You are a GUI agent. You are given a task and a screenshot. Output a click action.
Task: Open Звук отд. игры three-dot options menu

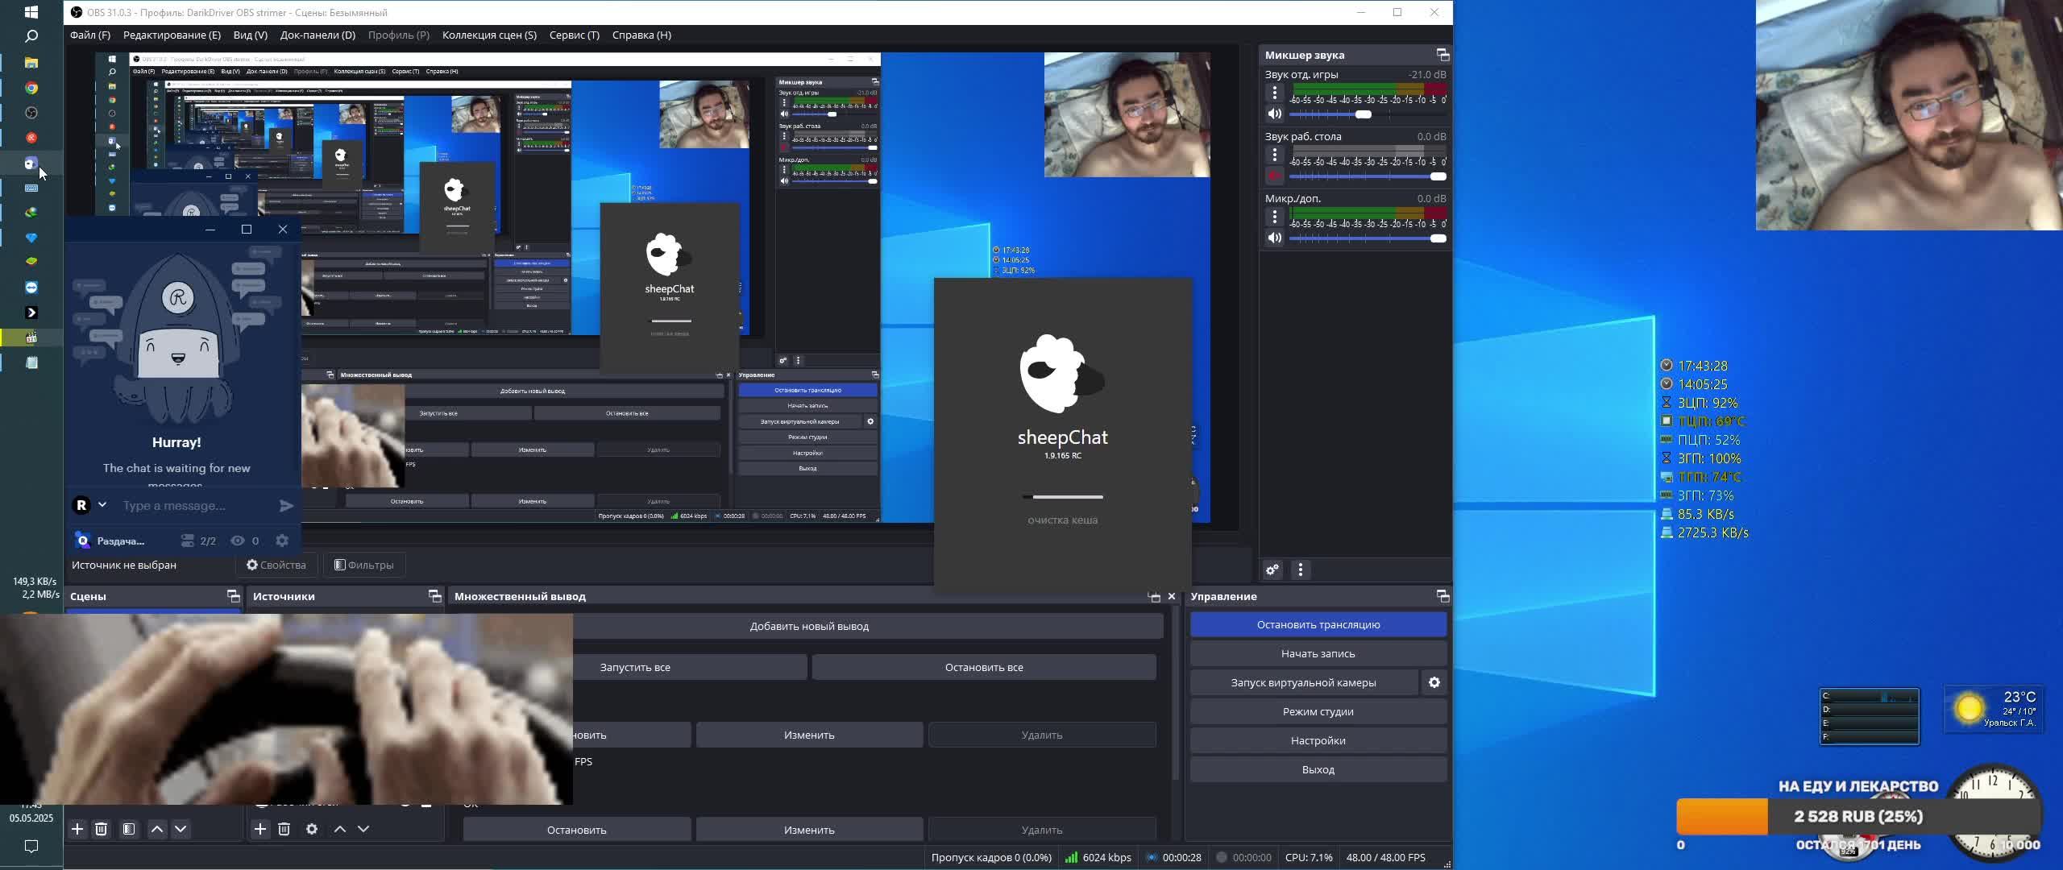[1274, 93]
